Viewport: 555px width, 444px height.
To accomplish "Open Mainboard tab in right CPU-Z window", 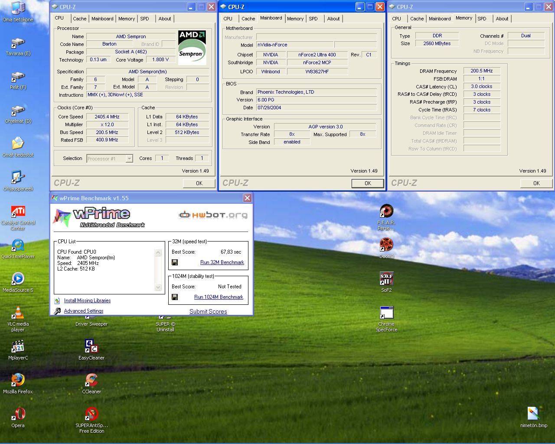I will pyautogui.click(x=440, y=19).
